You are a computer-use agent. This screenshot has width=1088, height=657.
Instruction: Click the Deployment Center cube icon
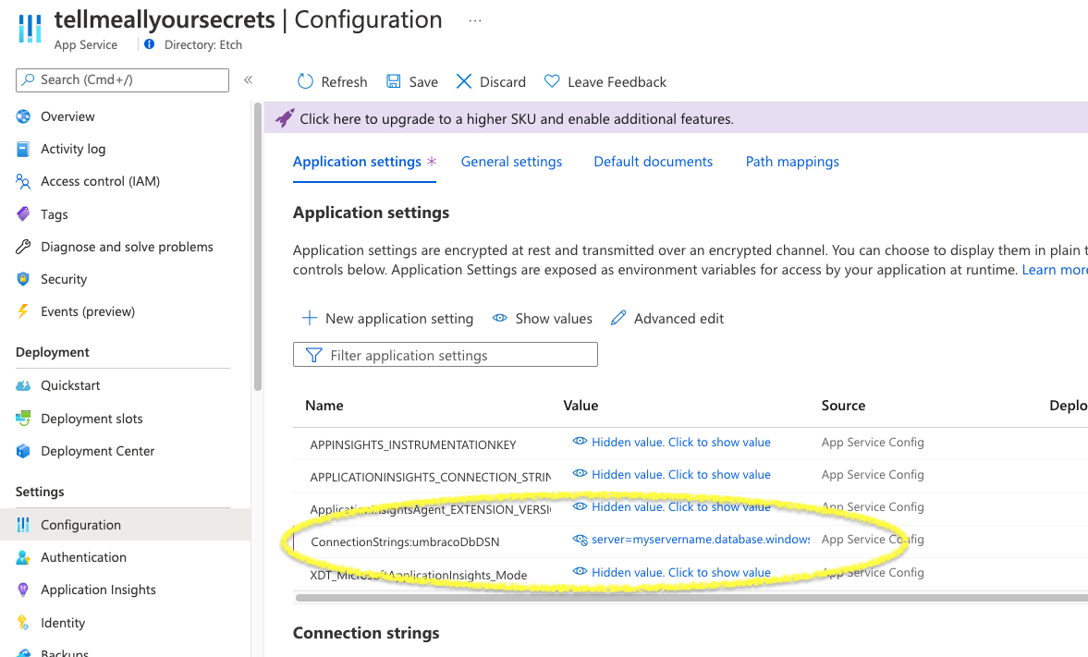tap(23, 451)
